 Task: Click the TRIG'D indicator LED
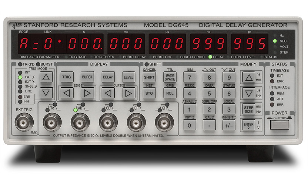[x=20, y=64]
